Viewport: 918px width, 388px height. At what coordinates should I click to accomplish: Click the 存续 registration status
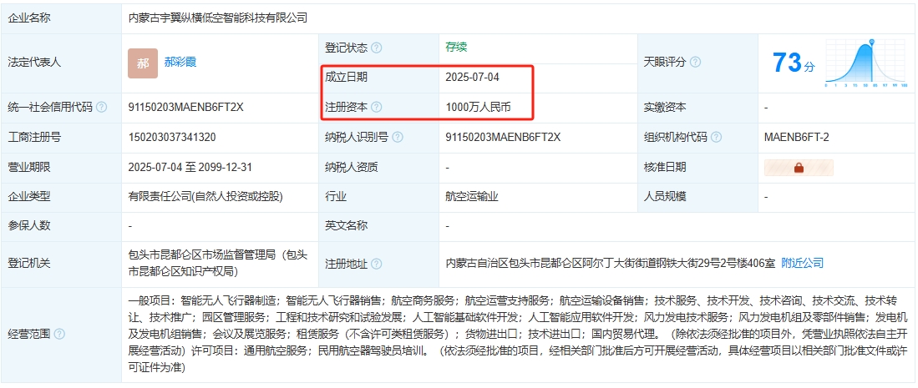click(456, 48)
